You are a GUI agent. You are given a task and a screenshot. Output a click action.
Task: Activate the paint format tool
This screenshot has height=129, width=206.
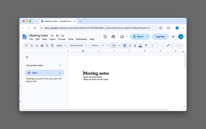(52, 46)
